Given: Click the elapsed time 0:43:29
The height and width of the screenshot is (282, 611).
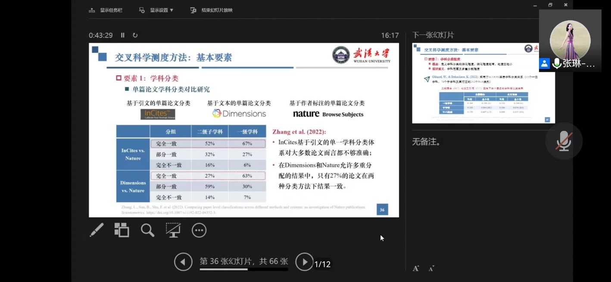Looking at the screenshot, I should pyautogui.click(x=101, y=35).
